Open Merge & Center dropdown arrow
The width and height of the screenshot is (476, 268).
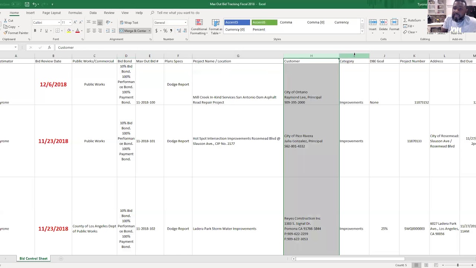(x=149, y=31)
